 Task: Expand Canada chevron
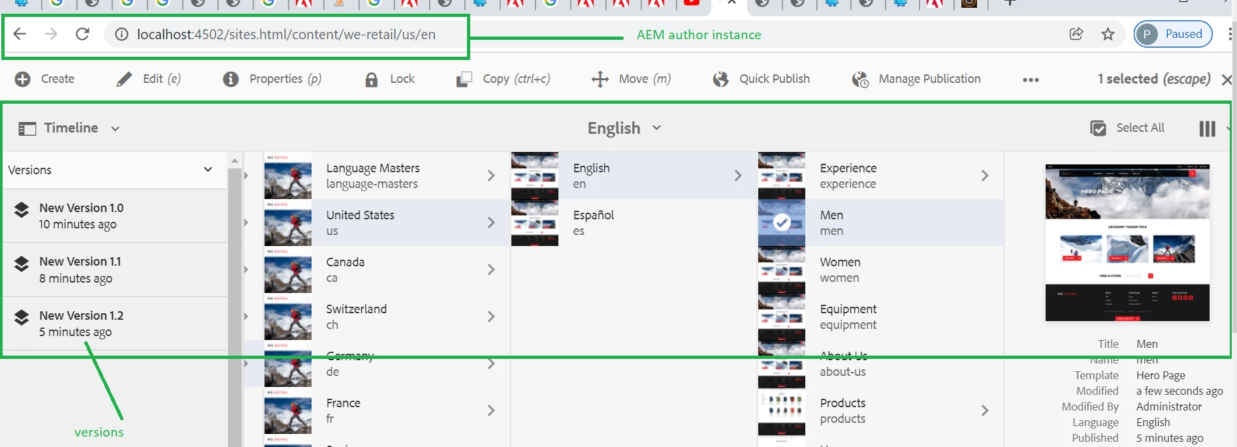tap(491, 270)
